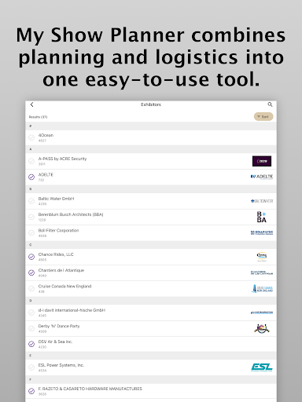
Task: Uncheck the ADELTE exhibitor checkmark
Action: [x=31, y=177]
